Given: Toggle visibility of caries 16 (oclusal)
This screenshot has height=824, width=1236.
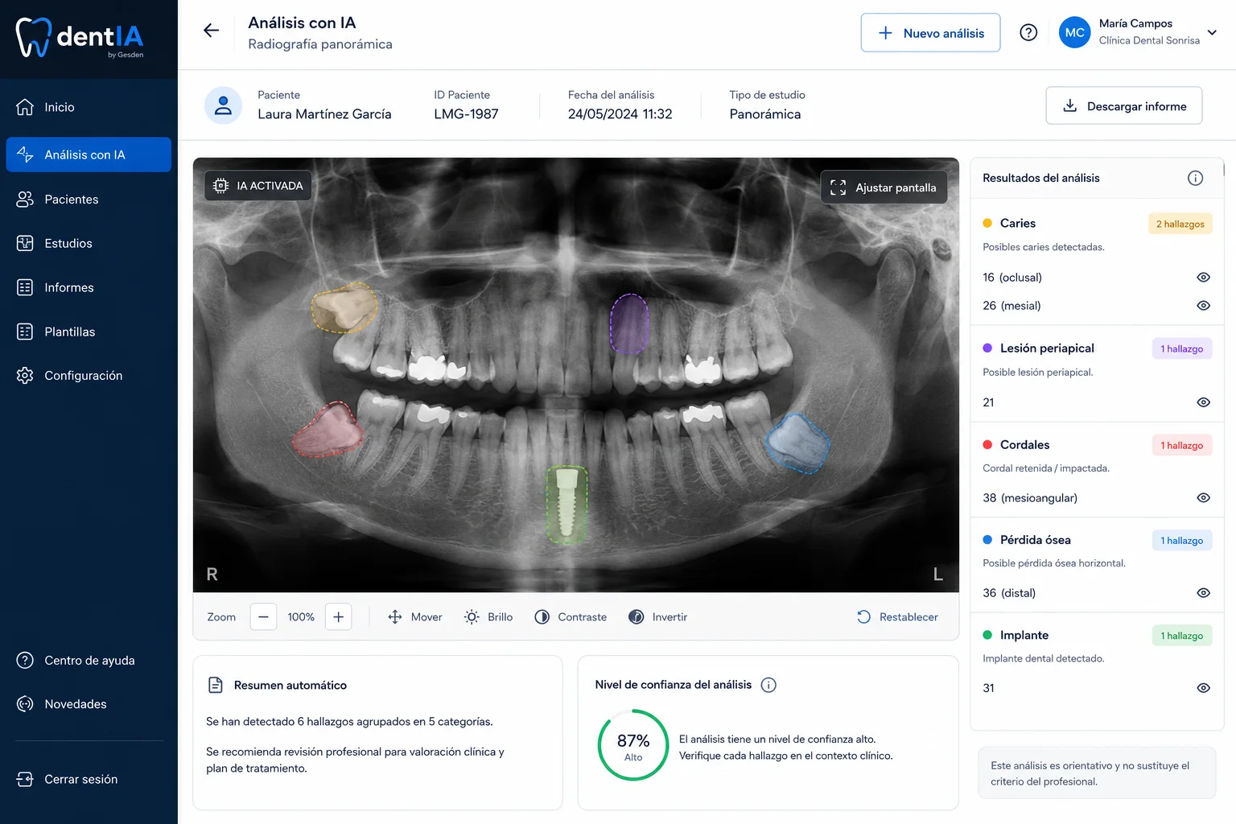Looking at the screenshot, I should (x=1204, y=277).
